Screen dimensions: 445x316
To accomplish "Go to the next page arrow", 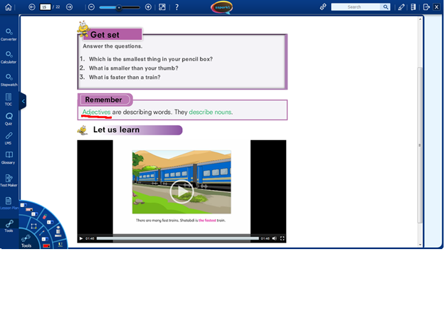I will (69, 7).
